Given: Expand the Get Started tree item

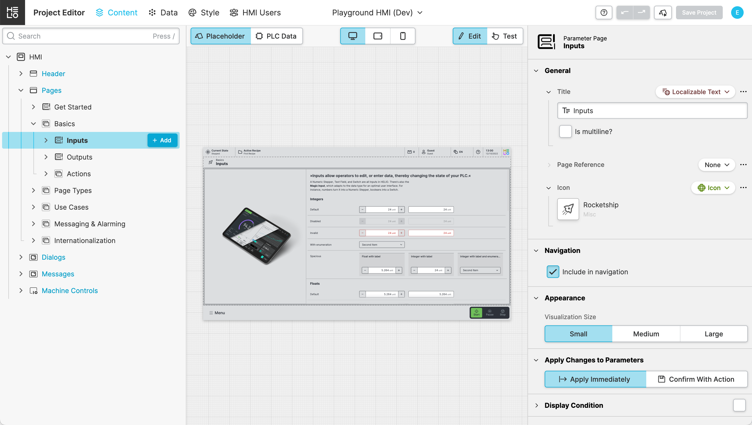Looking at the screenshot, I should (33, 107).
